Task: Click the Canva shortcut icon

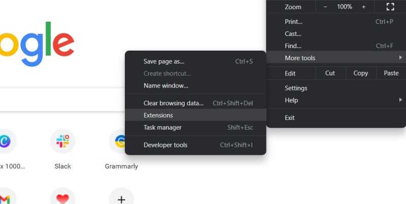Action: pyautogui.click(x=5, y=141)
